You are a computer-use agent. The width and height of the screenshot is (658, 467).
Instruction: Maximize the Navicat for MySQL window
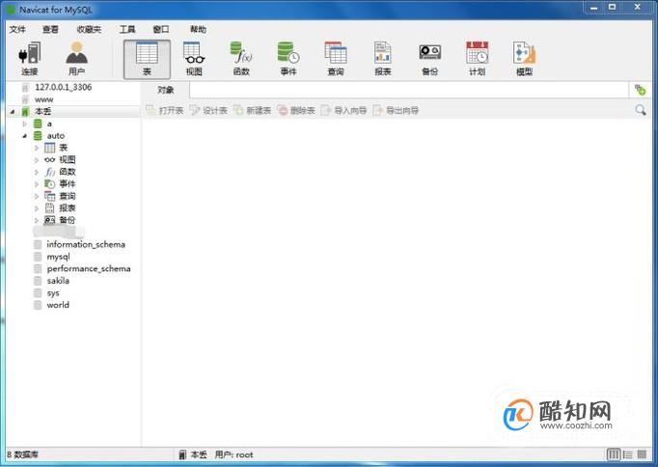click(613, 7)
